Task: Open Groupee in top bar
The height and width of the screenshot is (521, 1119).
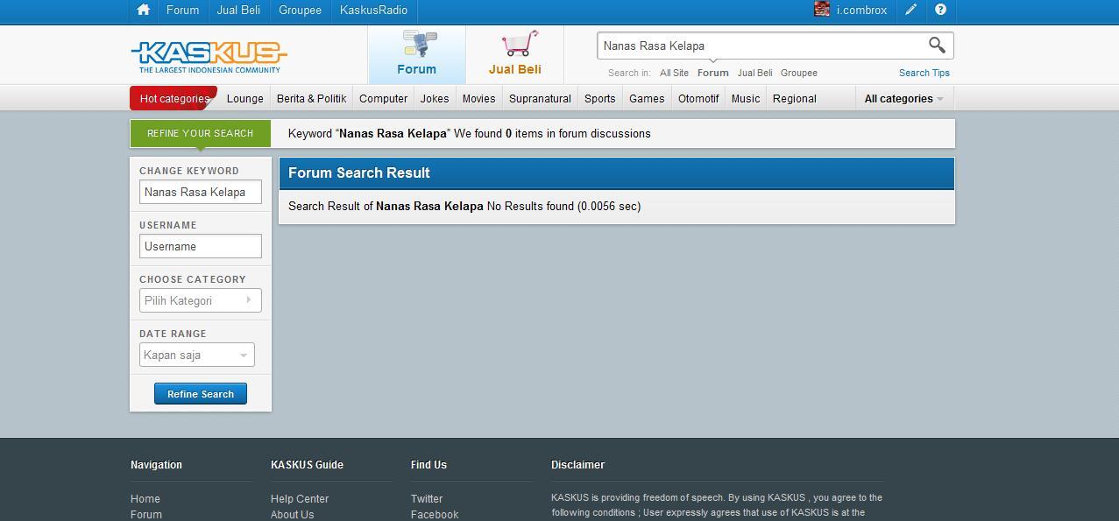Action: click(300, 11)
